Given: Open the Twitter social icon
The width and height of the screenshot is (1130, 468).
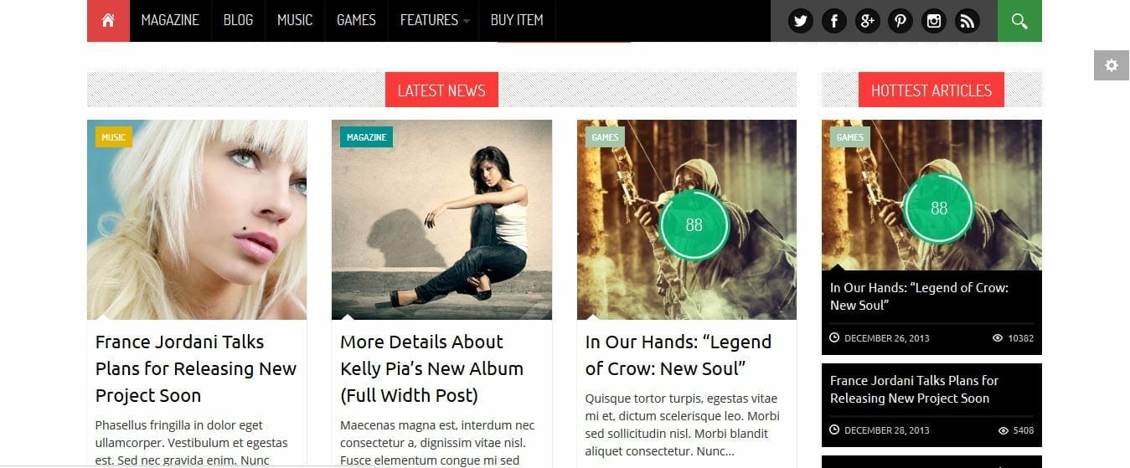Looking at the screenshot, I should click(800, 21).
